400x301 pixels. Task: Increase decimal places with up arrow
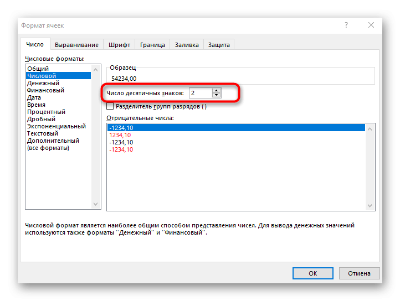pos(216,91)
